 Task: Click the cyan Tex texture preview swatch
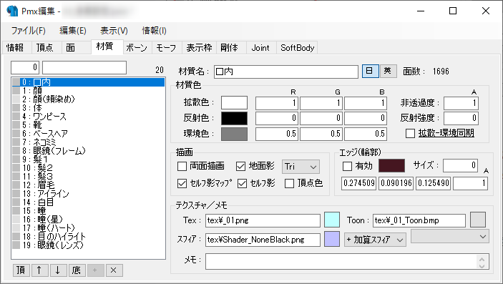(x=332, y=220)
